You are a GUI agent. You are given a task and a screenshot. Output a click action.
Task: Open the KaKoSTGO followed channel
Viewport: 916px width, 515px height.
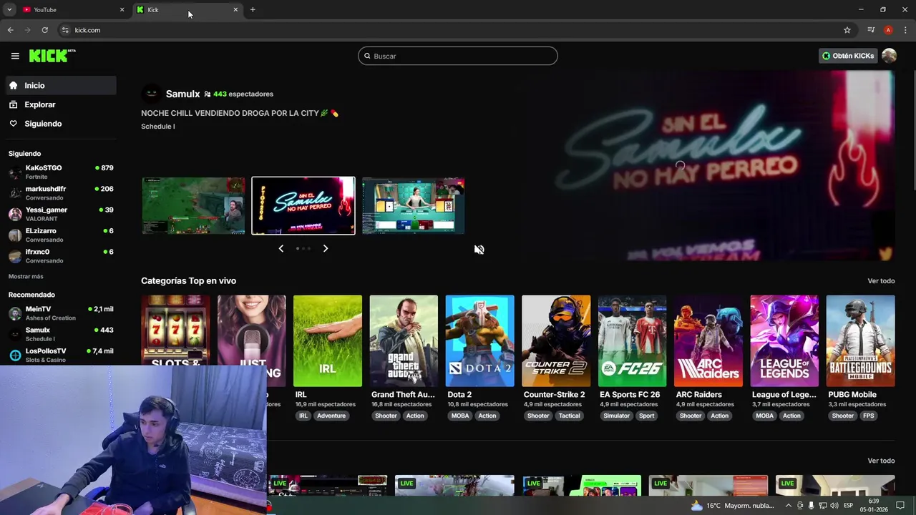[61, 172]
